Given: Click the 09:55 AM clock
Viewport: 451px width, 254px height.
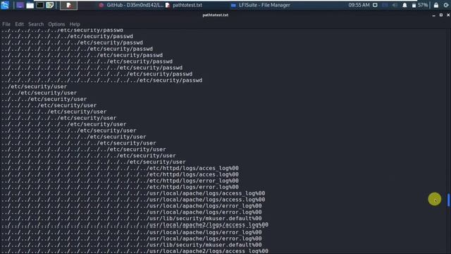Looking at the screenshot, I should [x=359, y=5].
